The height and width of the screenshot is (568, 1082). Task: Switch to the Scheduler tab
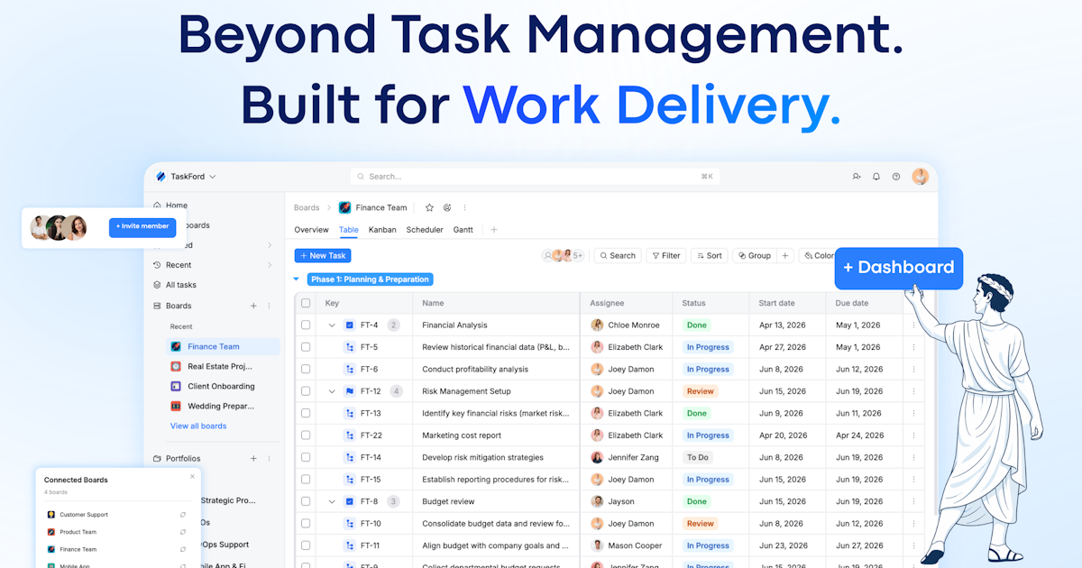coord(425,230)
